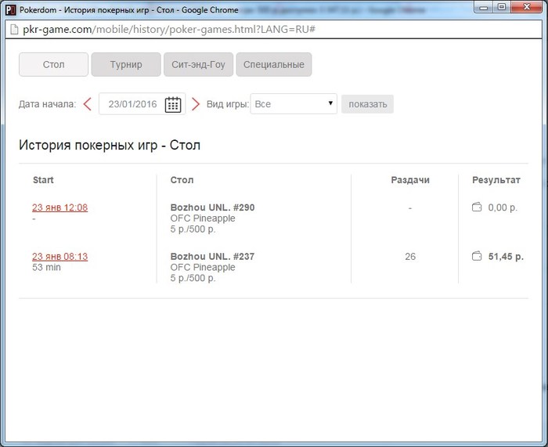Click the page icon in the address bar
Image resolution: width=548 pixels, height=447 pixels.
pos(14,30)
